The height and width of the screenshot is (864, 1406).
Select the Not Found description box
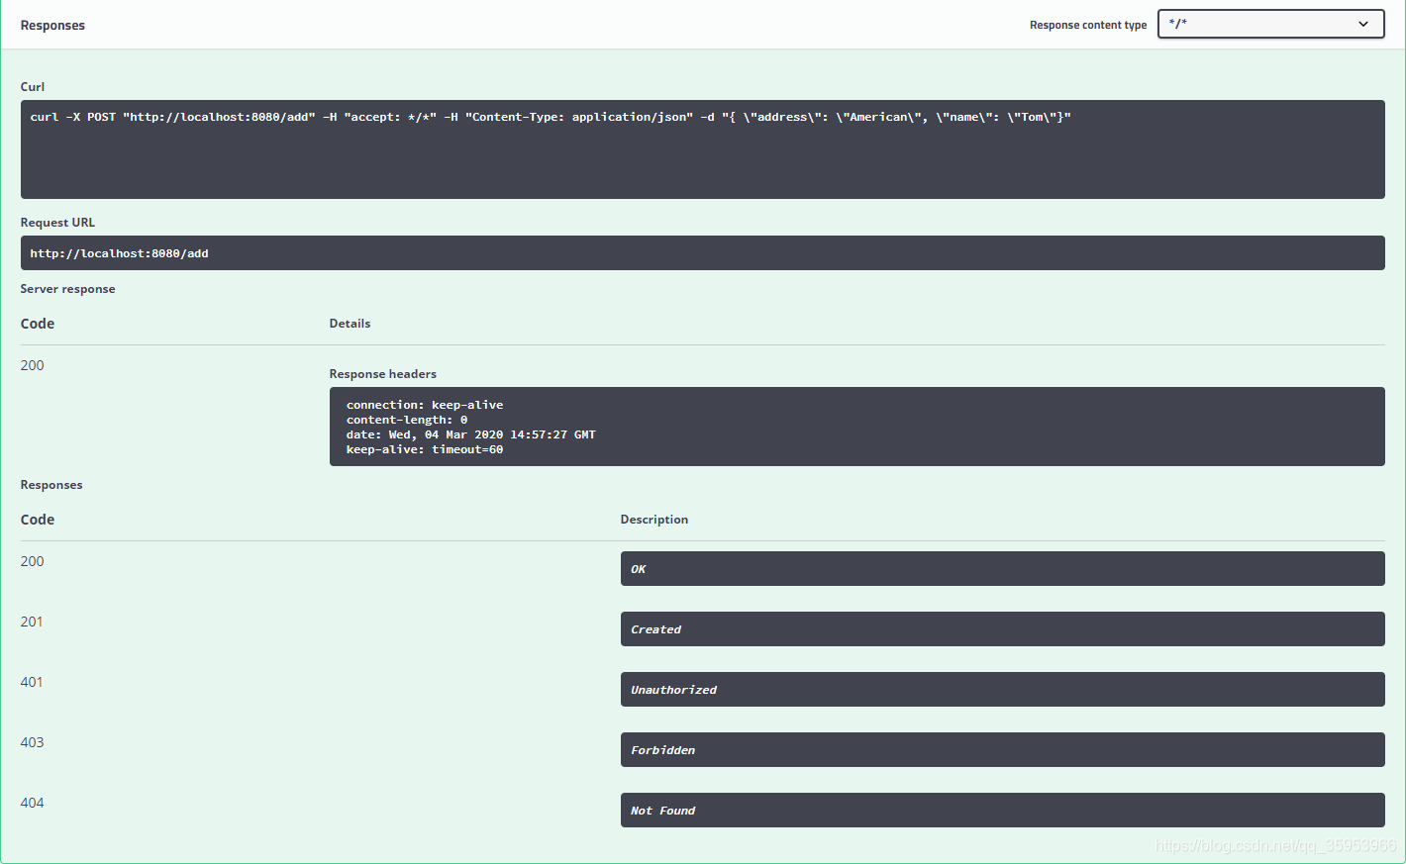click(x=1002, y=811)
